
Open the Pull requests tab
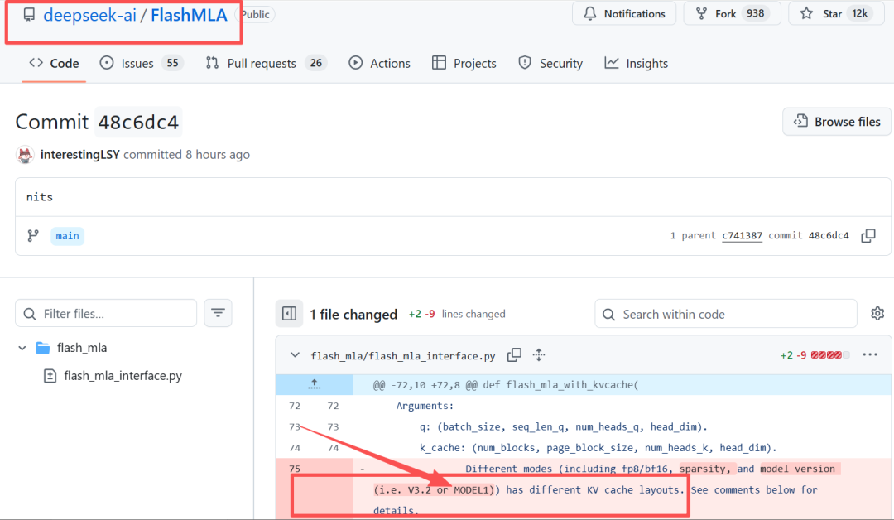click(266, 63)
